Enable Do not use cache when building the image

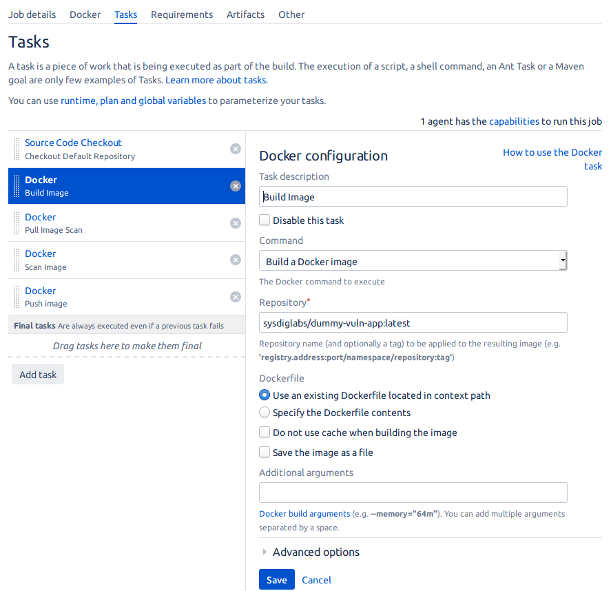(265, 432)
